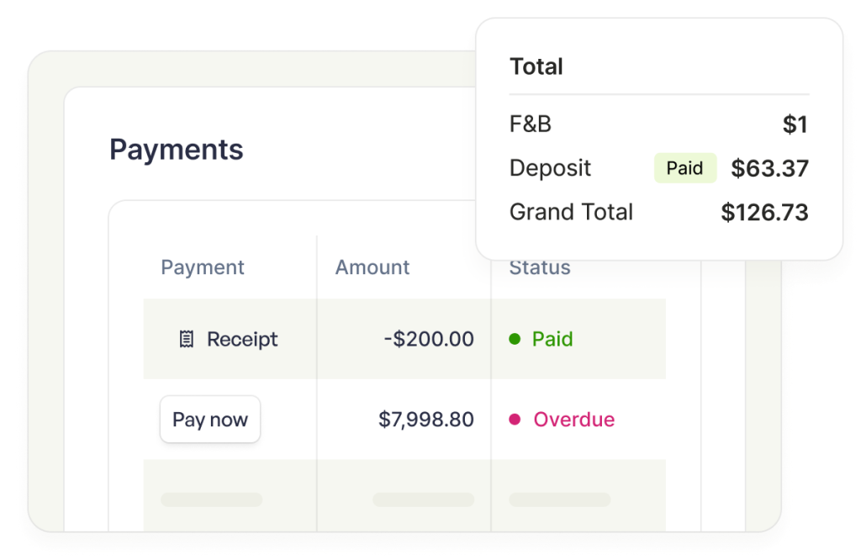Click the Amount column header
Image resolution: width=861 pixels, height=560 pixels.
pos(372,267)
